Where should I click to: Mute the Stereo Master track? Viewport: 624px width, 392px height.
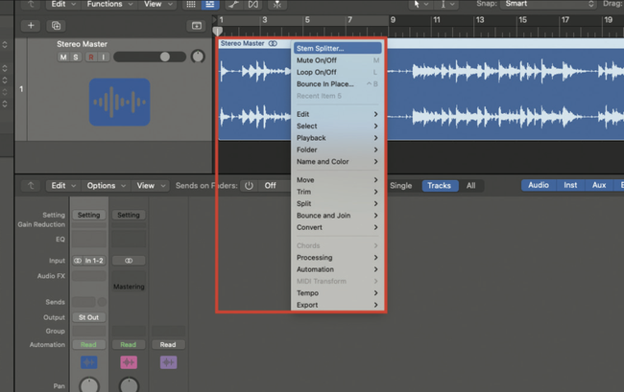click(x=63, y=58)
